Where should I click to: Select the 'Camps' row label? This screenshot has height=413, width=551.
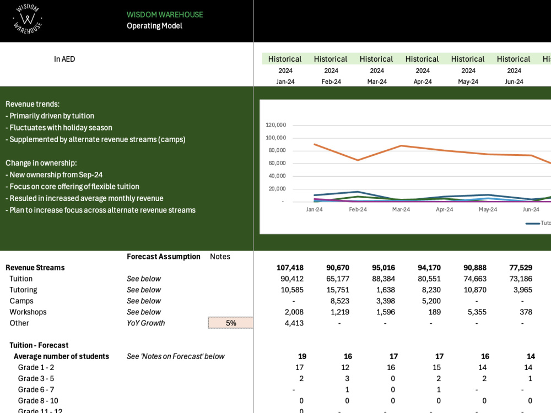pos(21,301)
